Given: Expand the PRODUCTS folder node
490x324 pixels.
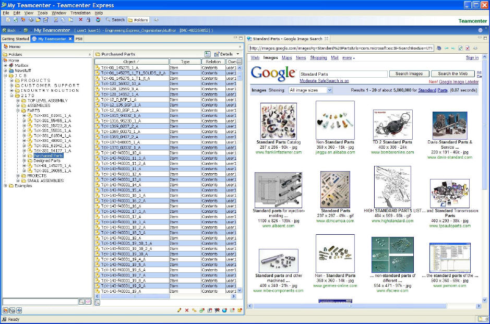Looking at the screenshot, I should 11,81.
